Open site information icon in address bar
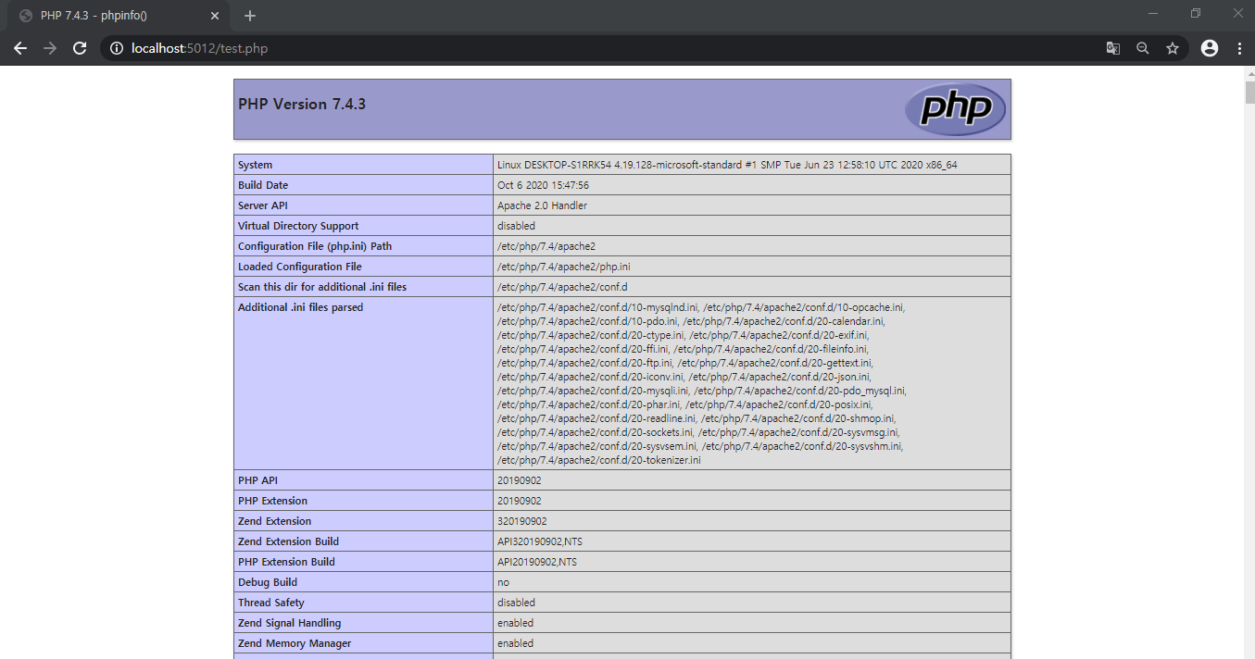 (x=117, y=48)
